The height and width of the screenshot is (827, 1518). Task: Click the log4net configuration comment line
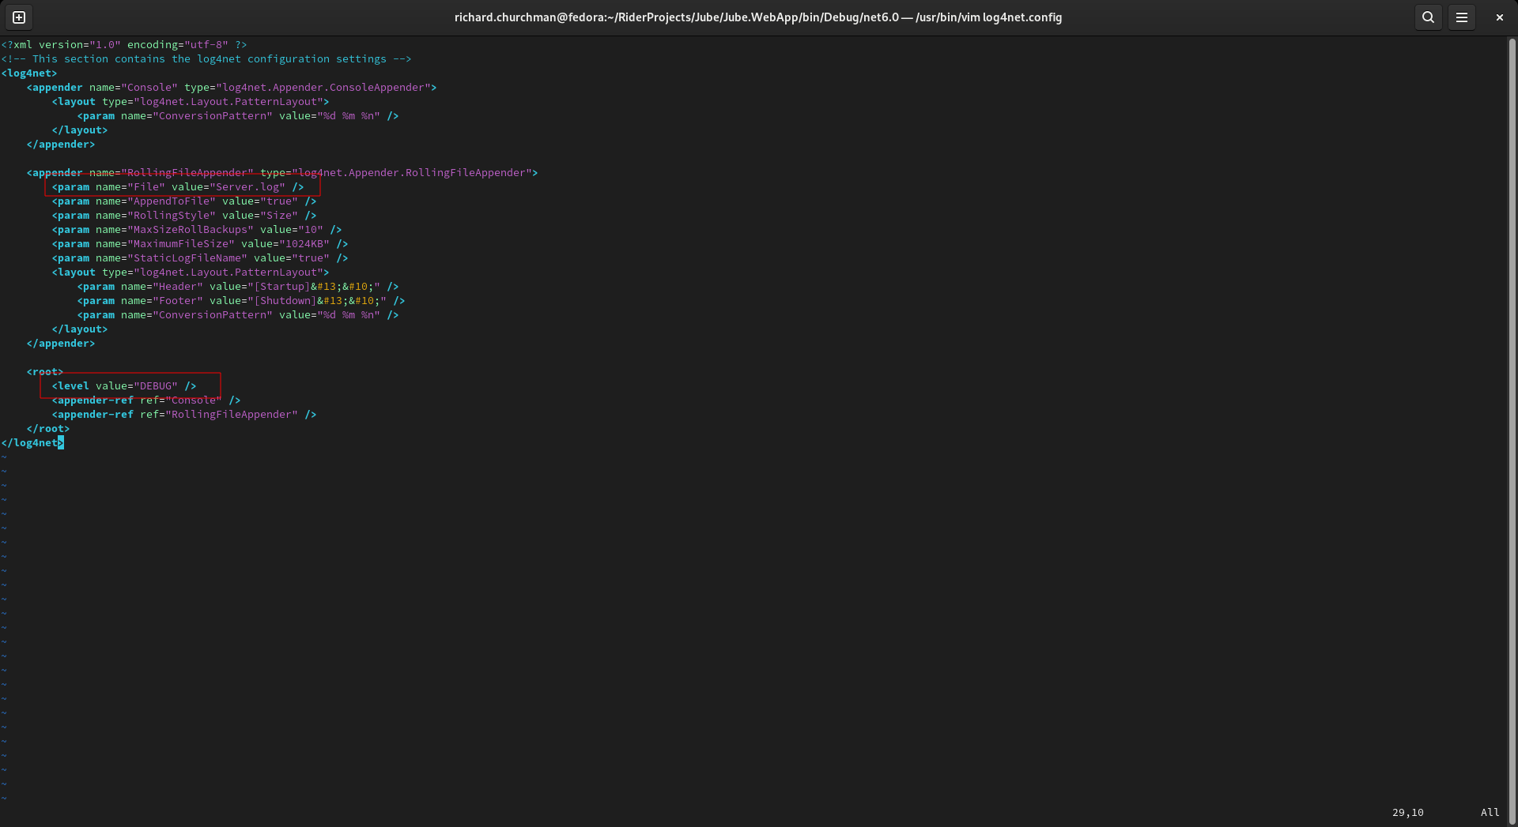click(x=206, y=59)
